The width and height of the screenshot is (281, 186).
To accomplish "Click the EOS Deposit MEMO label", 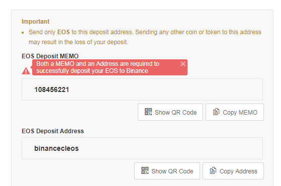I will tap(50, 56).
